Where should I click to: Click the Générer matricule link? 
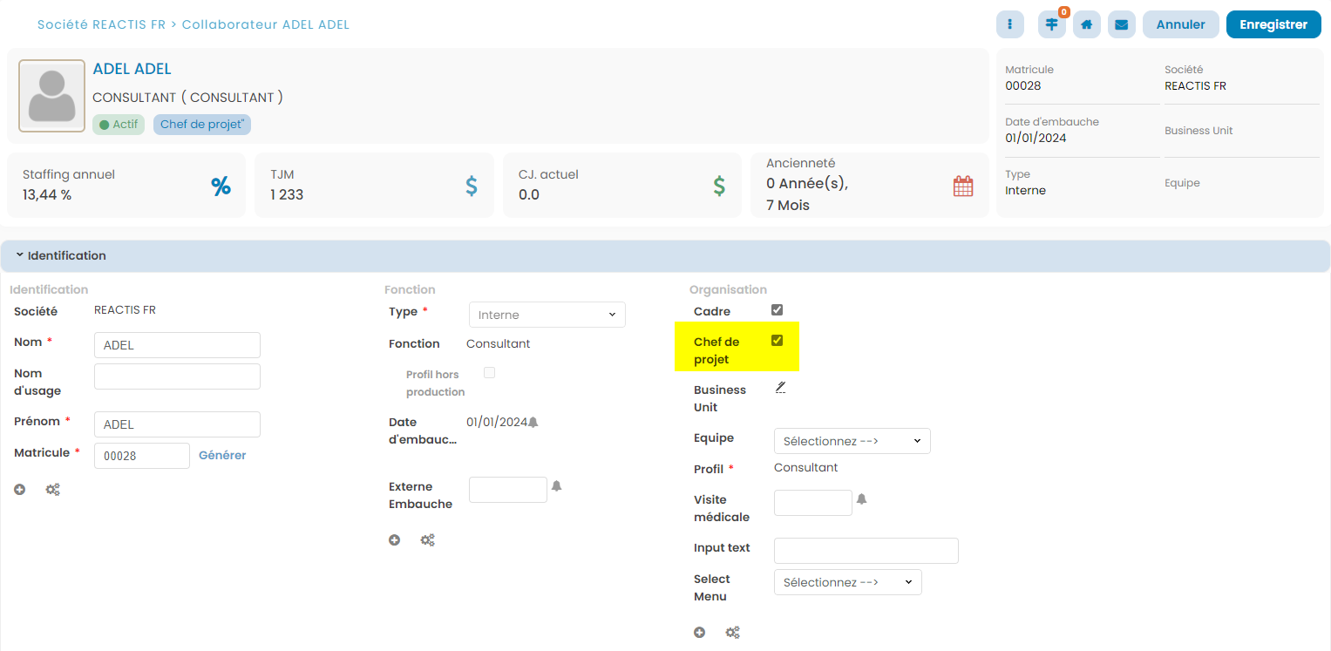[x=222, y=455]
